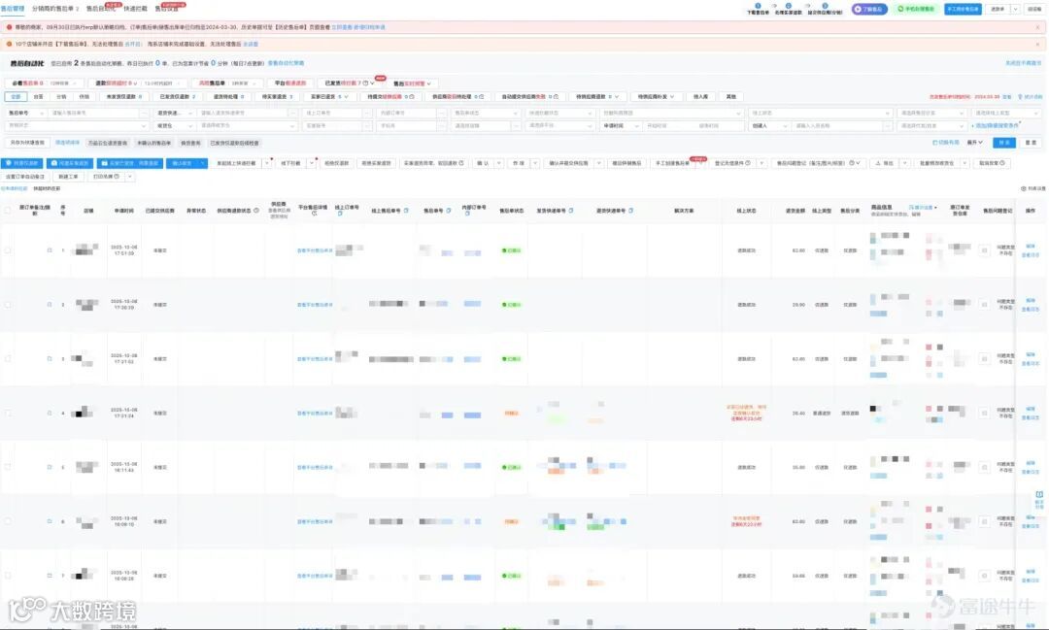The width and height of the screenshot is (1049, 630).
Task: Toggle the select-all checkbox in the table header
Action: coord(8,211)
